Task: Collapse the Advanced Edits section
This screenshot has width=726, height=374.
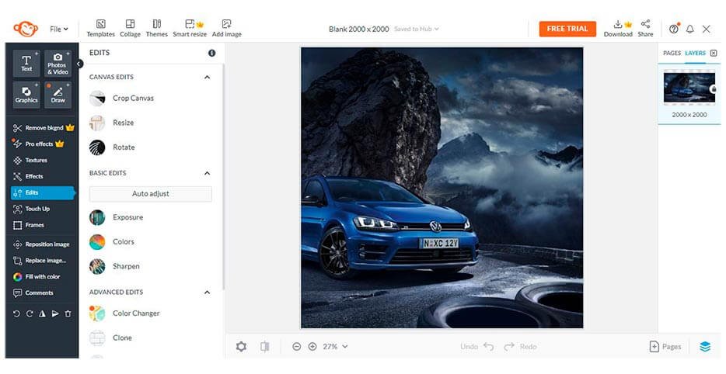Action: click(x=207, y=293)
